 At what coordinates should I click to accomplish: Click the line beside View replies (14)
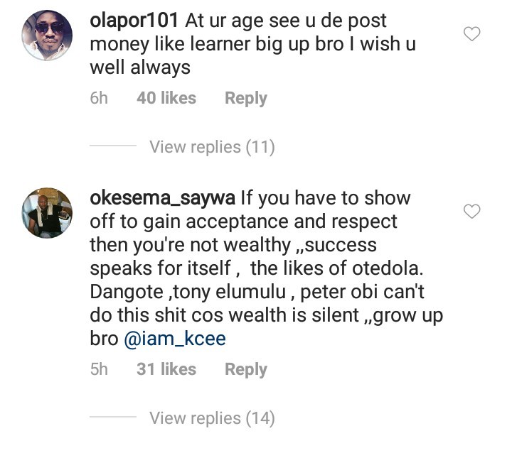[112, 418]
